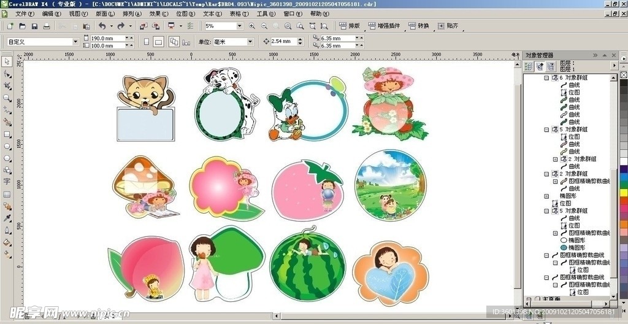Select the Outline pen tool
Viewport: 628px width, 324px height.
(x=7, y=230)
